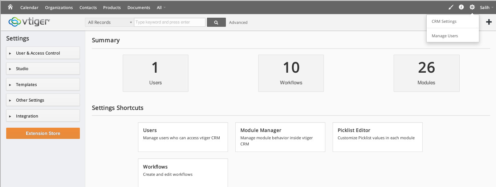Open the All Records dropdown
496x187 pixels.
110,22
